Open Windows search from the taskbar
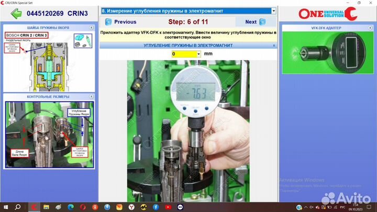This screenshot has width=377, height=212. (19, 207)
